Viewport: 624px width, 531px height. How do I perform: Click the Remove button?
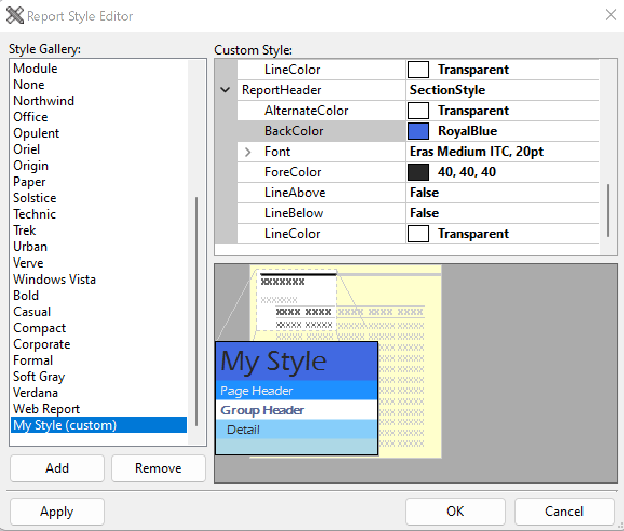(158, 468)
